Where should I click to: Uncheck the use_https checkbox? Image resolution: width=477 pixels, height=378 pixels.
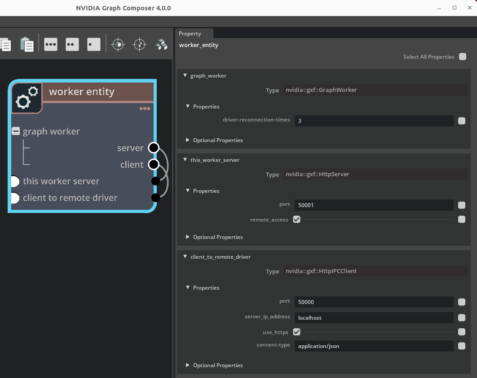[x=296, y=332]
